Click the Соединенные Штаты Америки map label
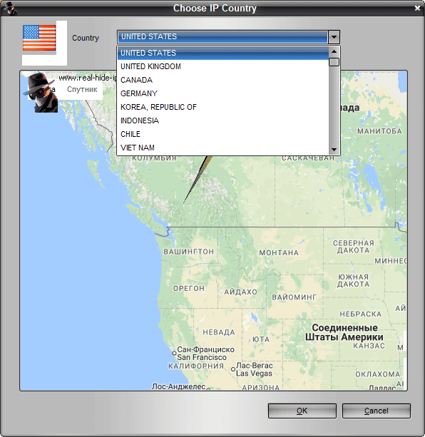The height and width of the screenshot is (437, 425). tap(344, 332)
